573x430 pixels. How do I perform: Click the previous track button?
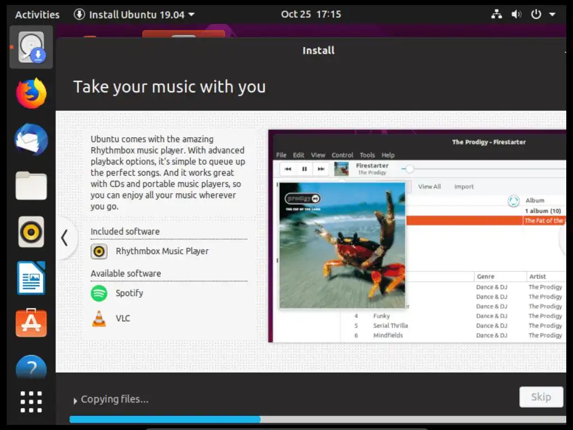tap(288, 169)
